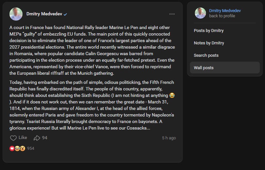
Task: Click the surprised reaction emoji
Action: point(22,148)
